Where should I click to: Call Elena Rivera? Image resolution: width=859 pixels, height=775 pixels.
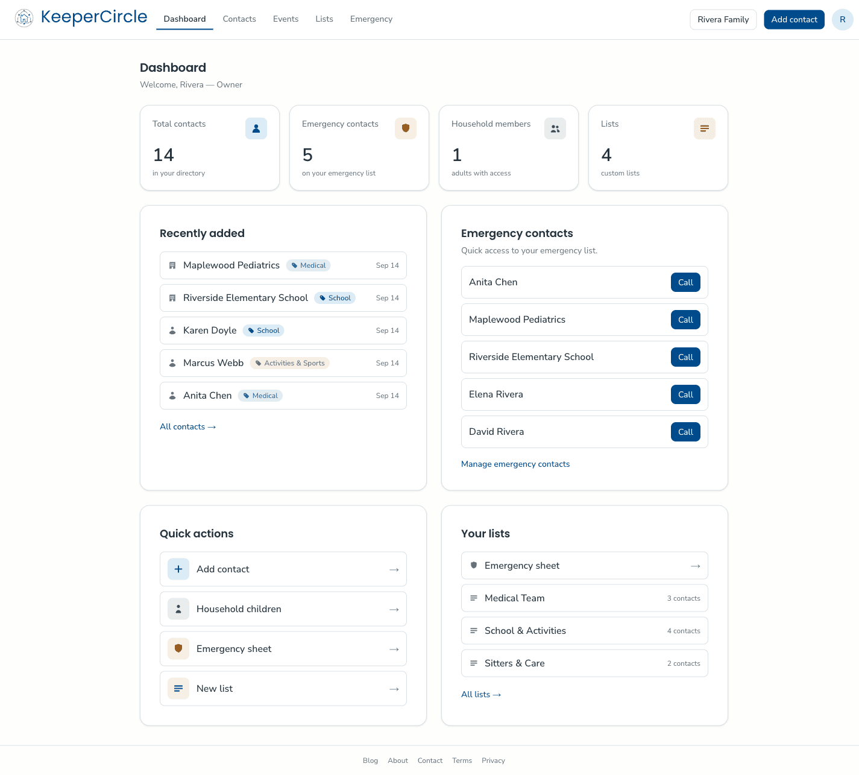click(x=686, y=394)
